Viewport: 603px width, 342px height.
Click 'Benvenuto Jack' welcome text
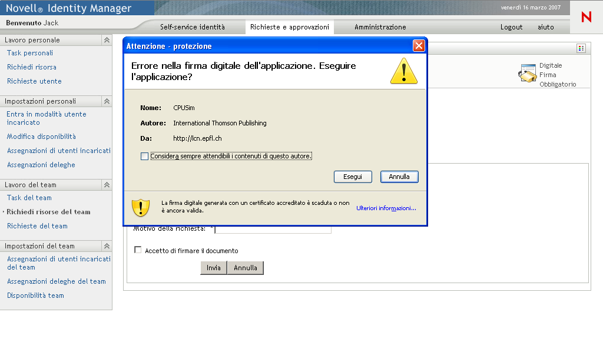(32, 23)
